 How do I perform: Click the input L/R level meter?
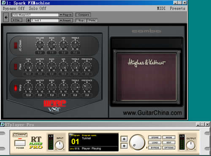click(x=51, y=142)
